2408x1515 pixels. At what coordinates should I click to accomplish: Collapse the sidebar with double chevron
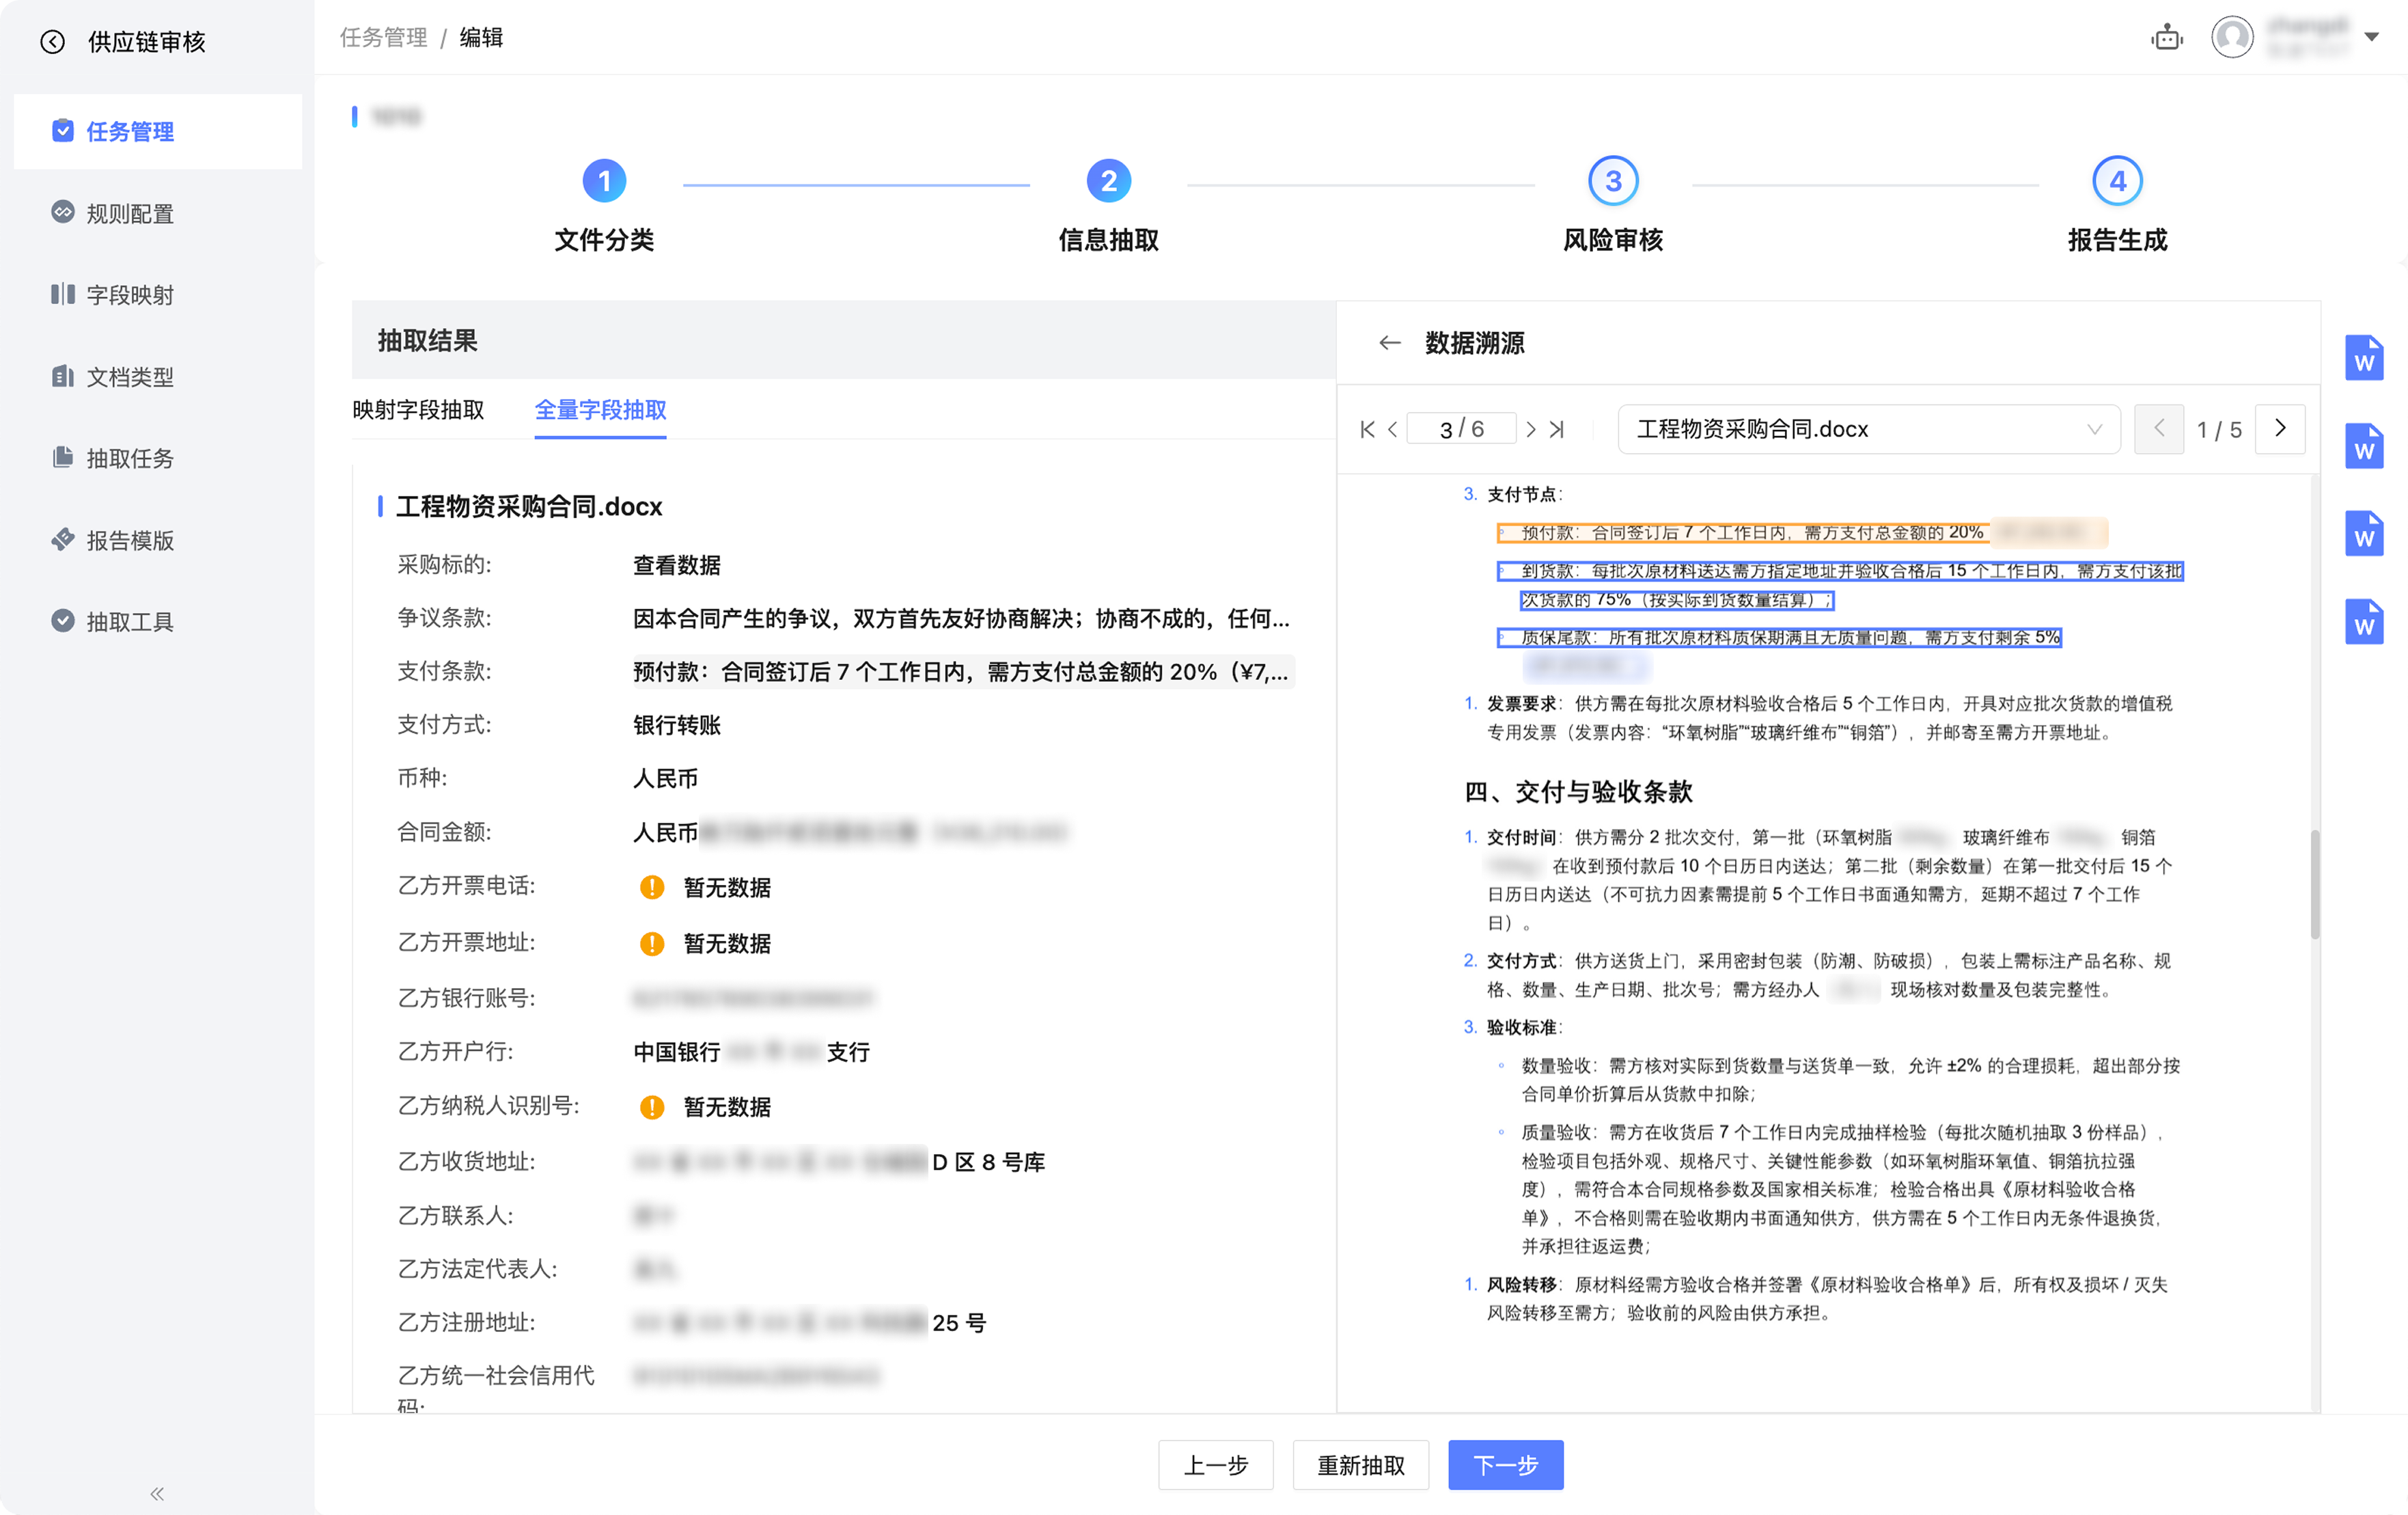[x=157, y=1494]
